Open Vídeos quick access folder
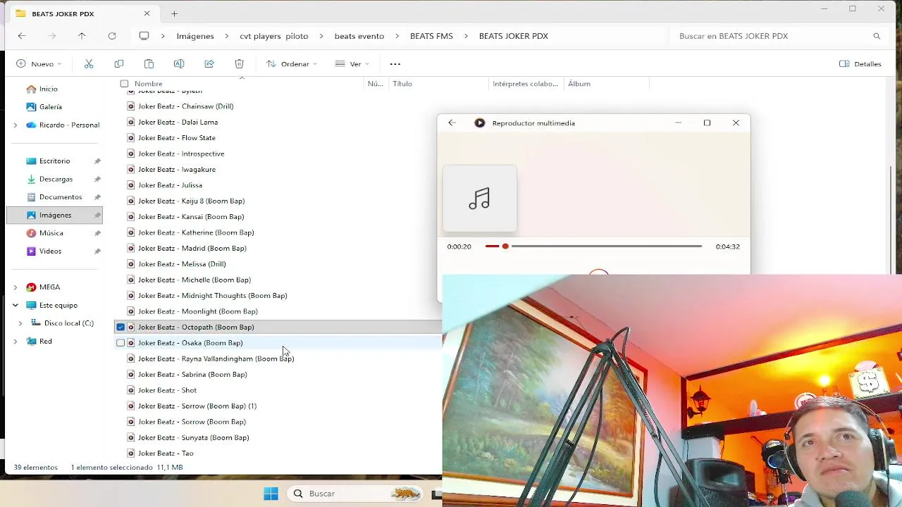902x507 pixels. coord(50,251)
